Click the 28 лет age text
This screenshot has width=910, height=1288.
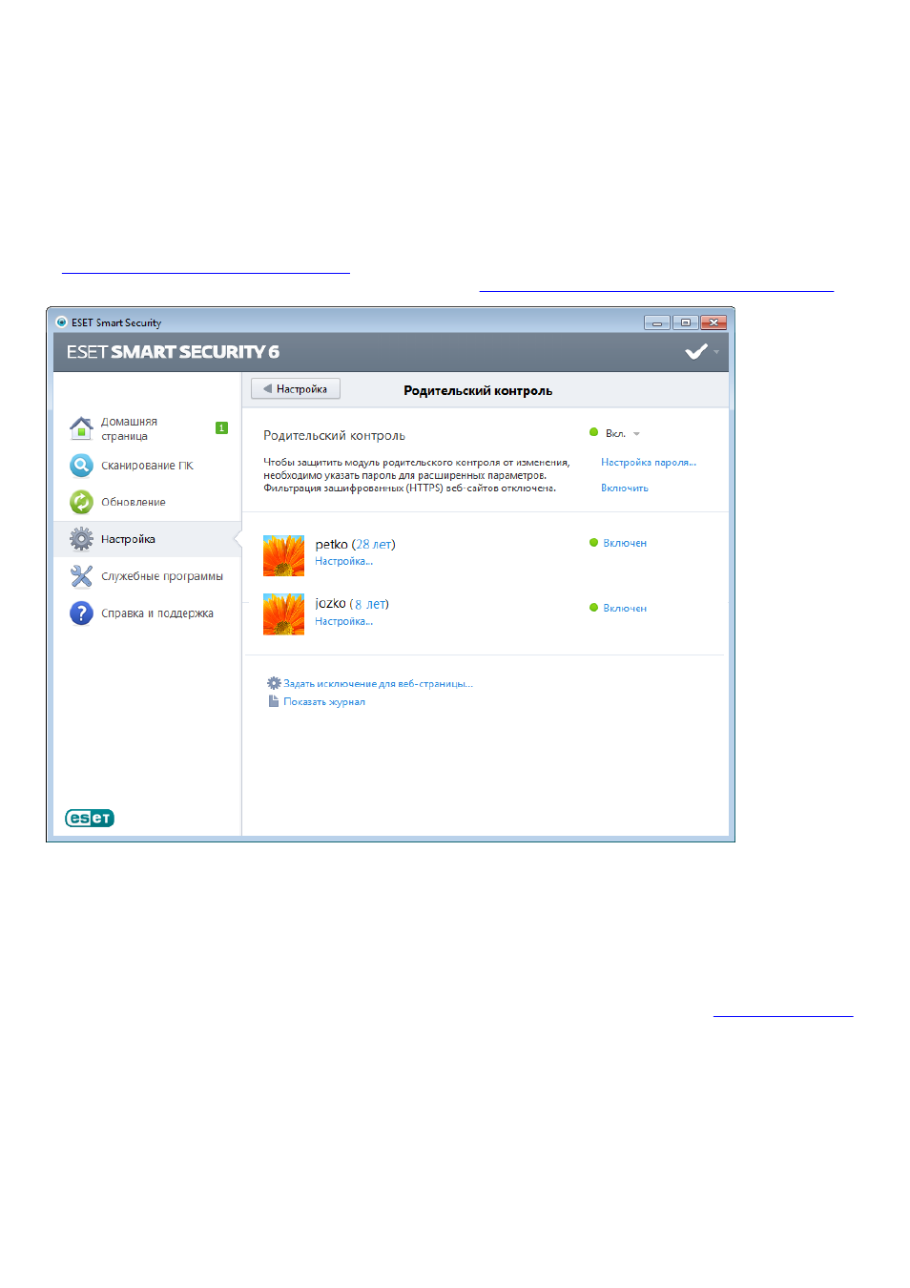(x=374, y=545)
